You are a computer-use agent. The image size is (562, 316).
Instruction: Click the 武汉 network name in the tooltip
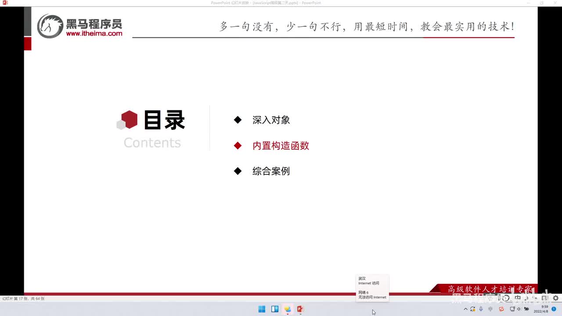click(362, 278)
